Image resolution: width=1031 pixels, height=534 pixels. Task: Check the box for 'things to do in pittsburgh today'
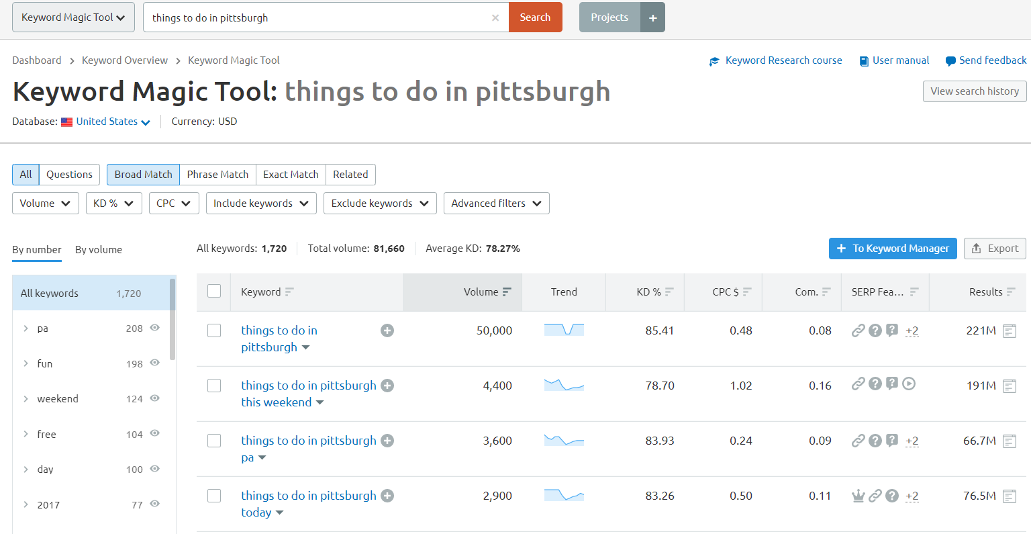[x=214, y=496]
